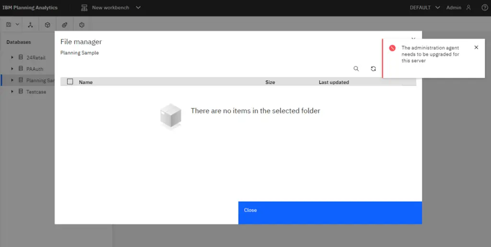Toggle the select-all checkbox beside Name
The image size is (491, 247).
70,82
